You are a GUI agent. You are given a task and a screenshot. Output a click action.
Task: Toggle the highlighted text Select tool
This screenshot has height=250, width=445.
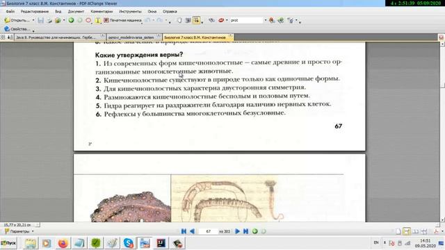click(196, 20)
